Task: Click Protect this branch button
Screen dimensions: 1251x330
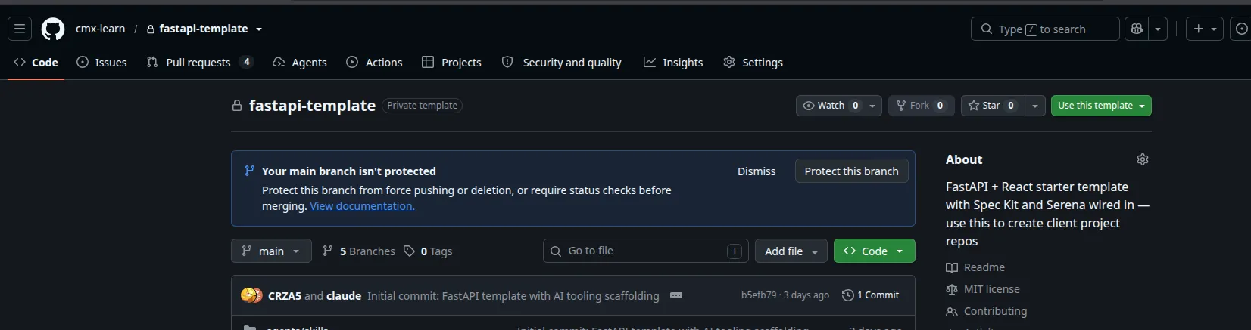Action: tap(851, 171)
